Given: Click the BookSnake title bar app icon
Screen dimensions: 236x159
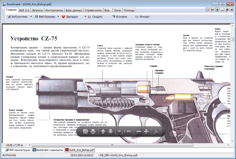Looking at the screenshot, I should point(4,4).
